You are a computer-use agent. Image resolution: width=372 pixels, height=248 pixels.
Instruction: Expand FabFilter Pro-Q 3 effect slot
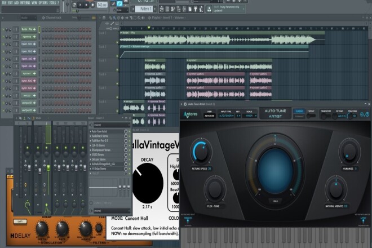point(91,141)
